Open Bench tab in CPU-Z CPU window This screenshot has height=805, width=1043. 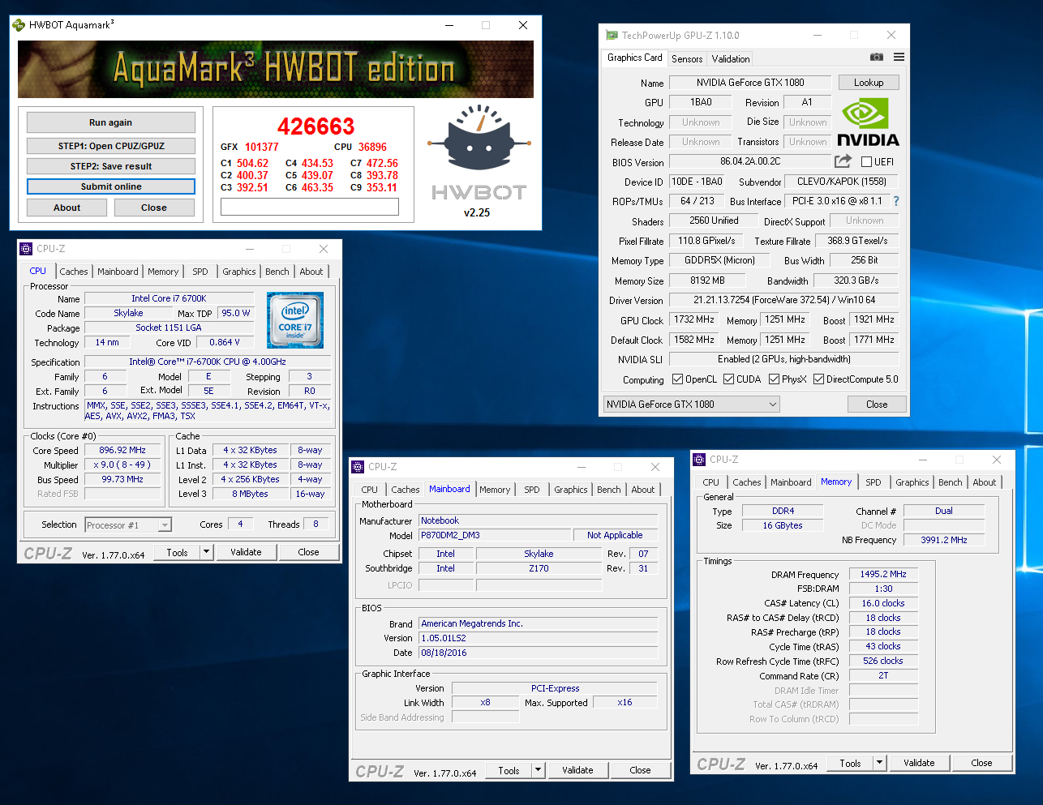(x=277, y=272)
